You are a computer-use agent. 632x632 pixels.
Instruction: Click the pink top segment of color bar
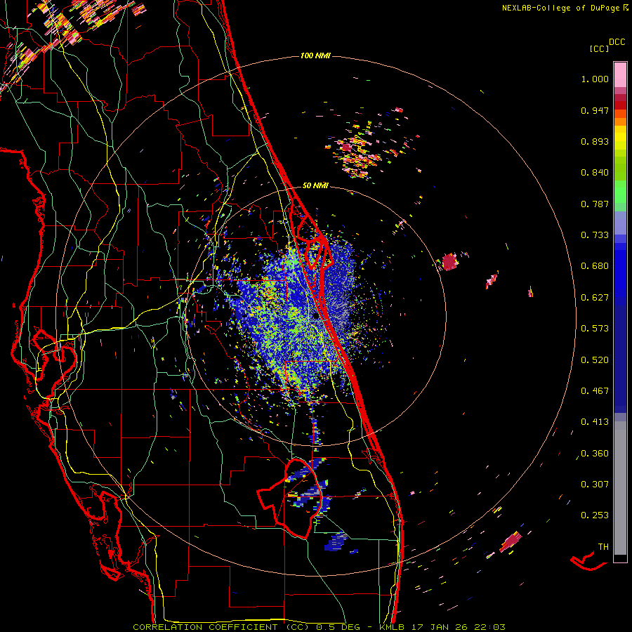(x=620, y=75)
